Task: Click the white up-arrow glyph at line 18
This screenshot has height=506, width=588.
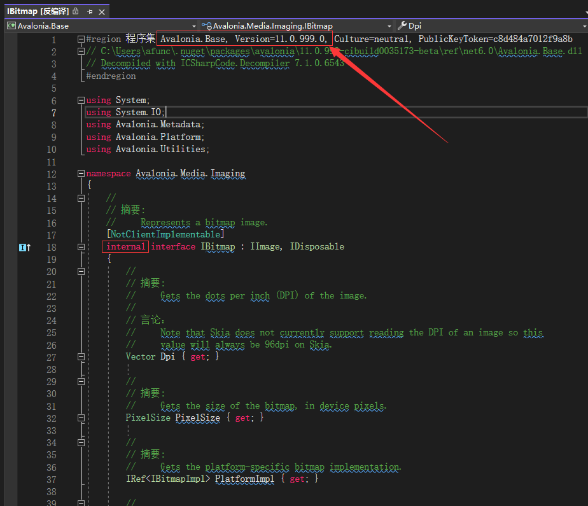Action: tap(28, 246)
